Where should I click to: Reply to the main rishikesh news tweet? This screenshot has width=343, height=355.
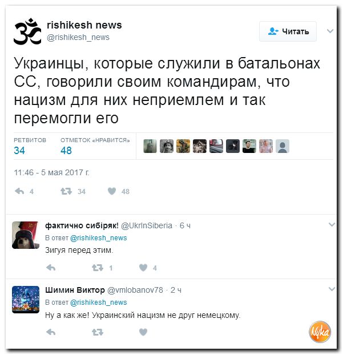tap(19, 191)
